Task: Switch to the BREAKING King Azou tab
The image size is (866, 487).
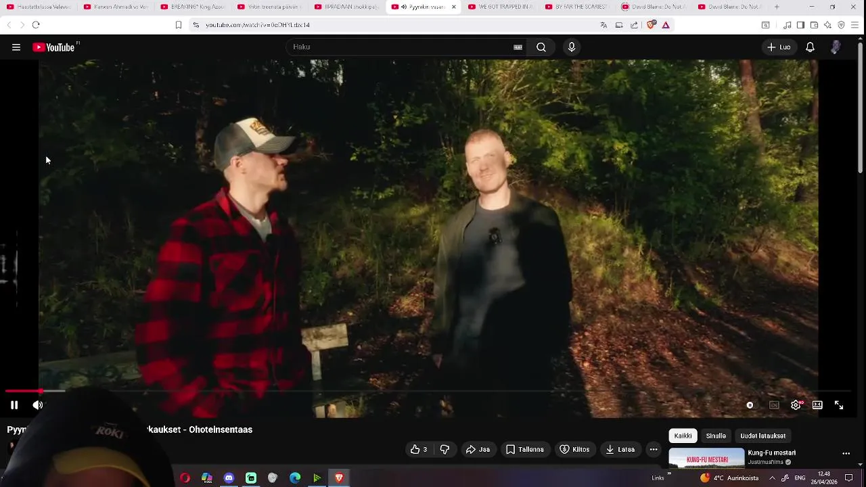Action: coord(192,7)
